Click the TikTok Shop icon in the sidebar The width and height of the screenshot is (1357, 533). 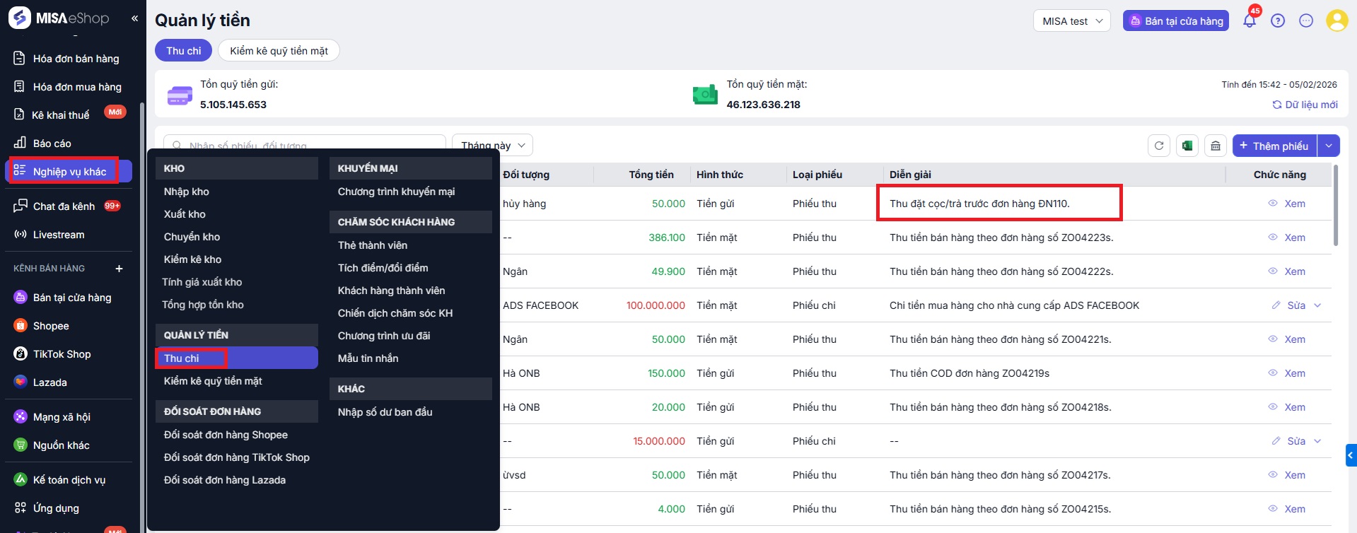(21, 354)
